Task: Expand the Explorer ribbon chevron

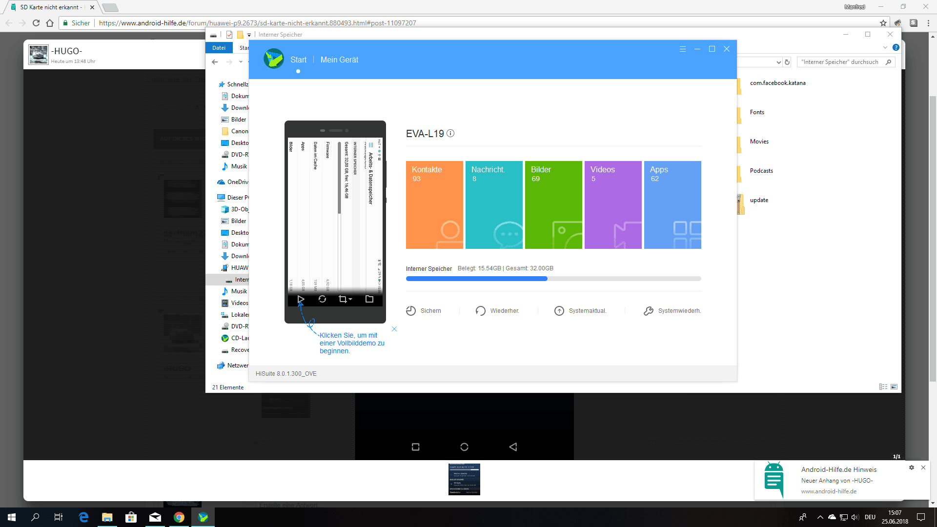Action: coord(885,47)
